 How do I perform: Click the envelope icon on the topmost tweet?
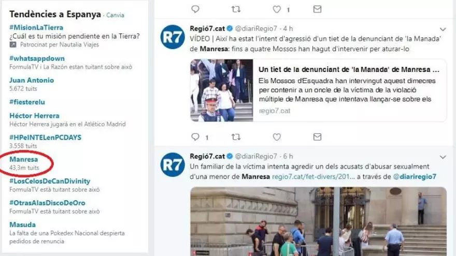[x=317, y=9]
